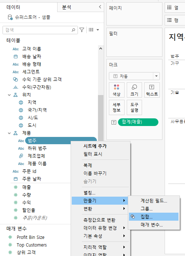185x256 pixels.
Task: Open the field filter funnel icon
Action: [x=82, y=30]
